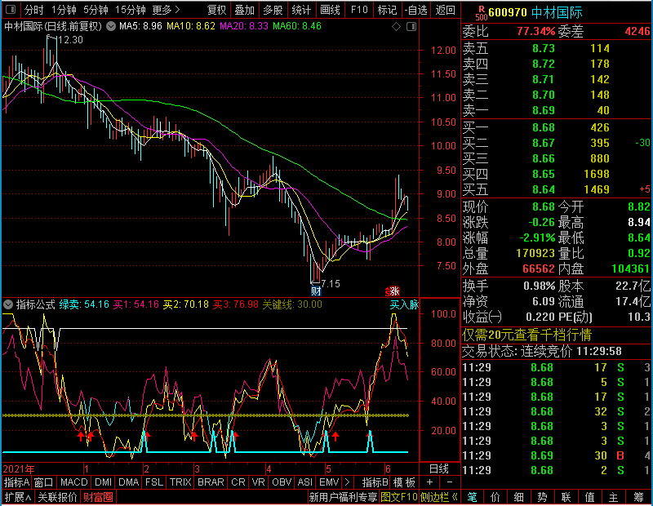This screenshot has width=653, height=506.
Task: Click the 新用户福利专享 link
Action: click(343, 497)
